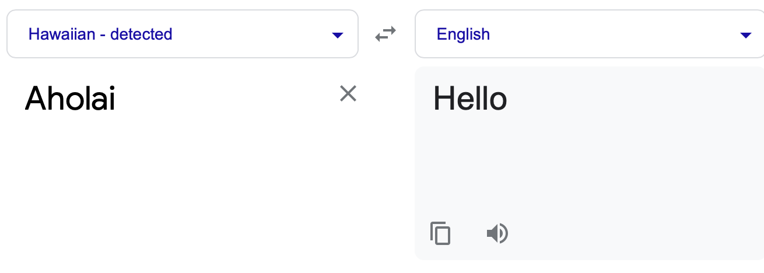Open the Hawaiian - detected language selector
Image resolution: width=764 pixels, height=273 pixels.
point(100,34)
